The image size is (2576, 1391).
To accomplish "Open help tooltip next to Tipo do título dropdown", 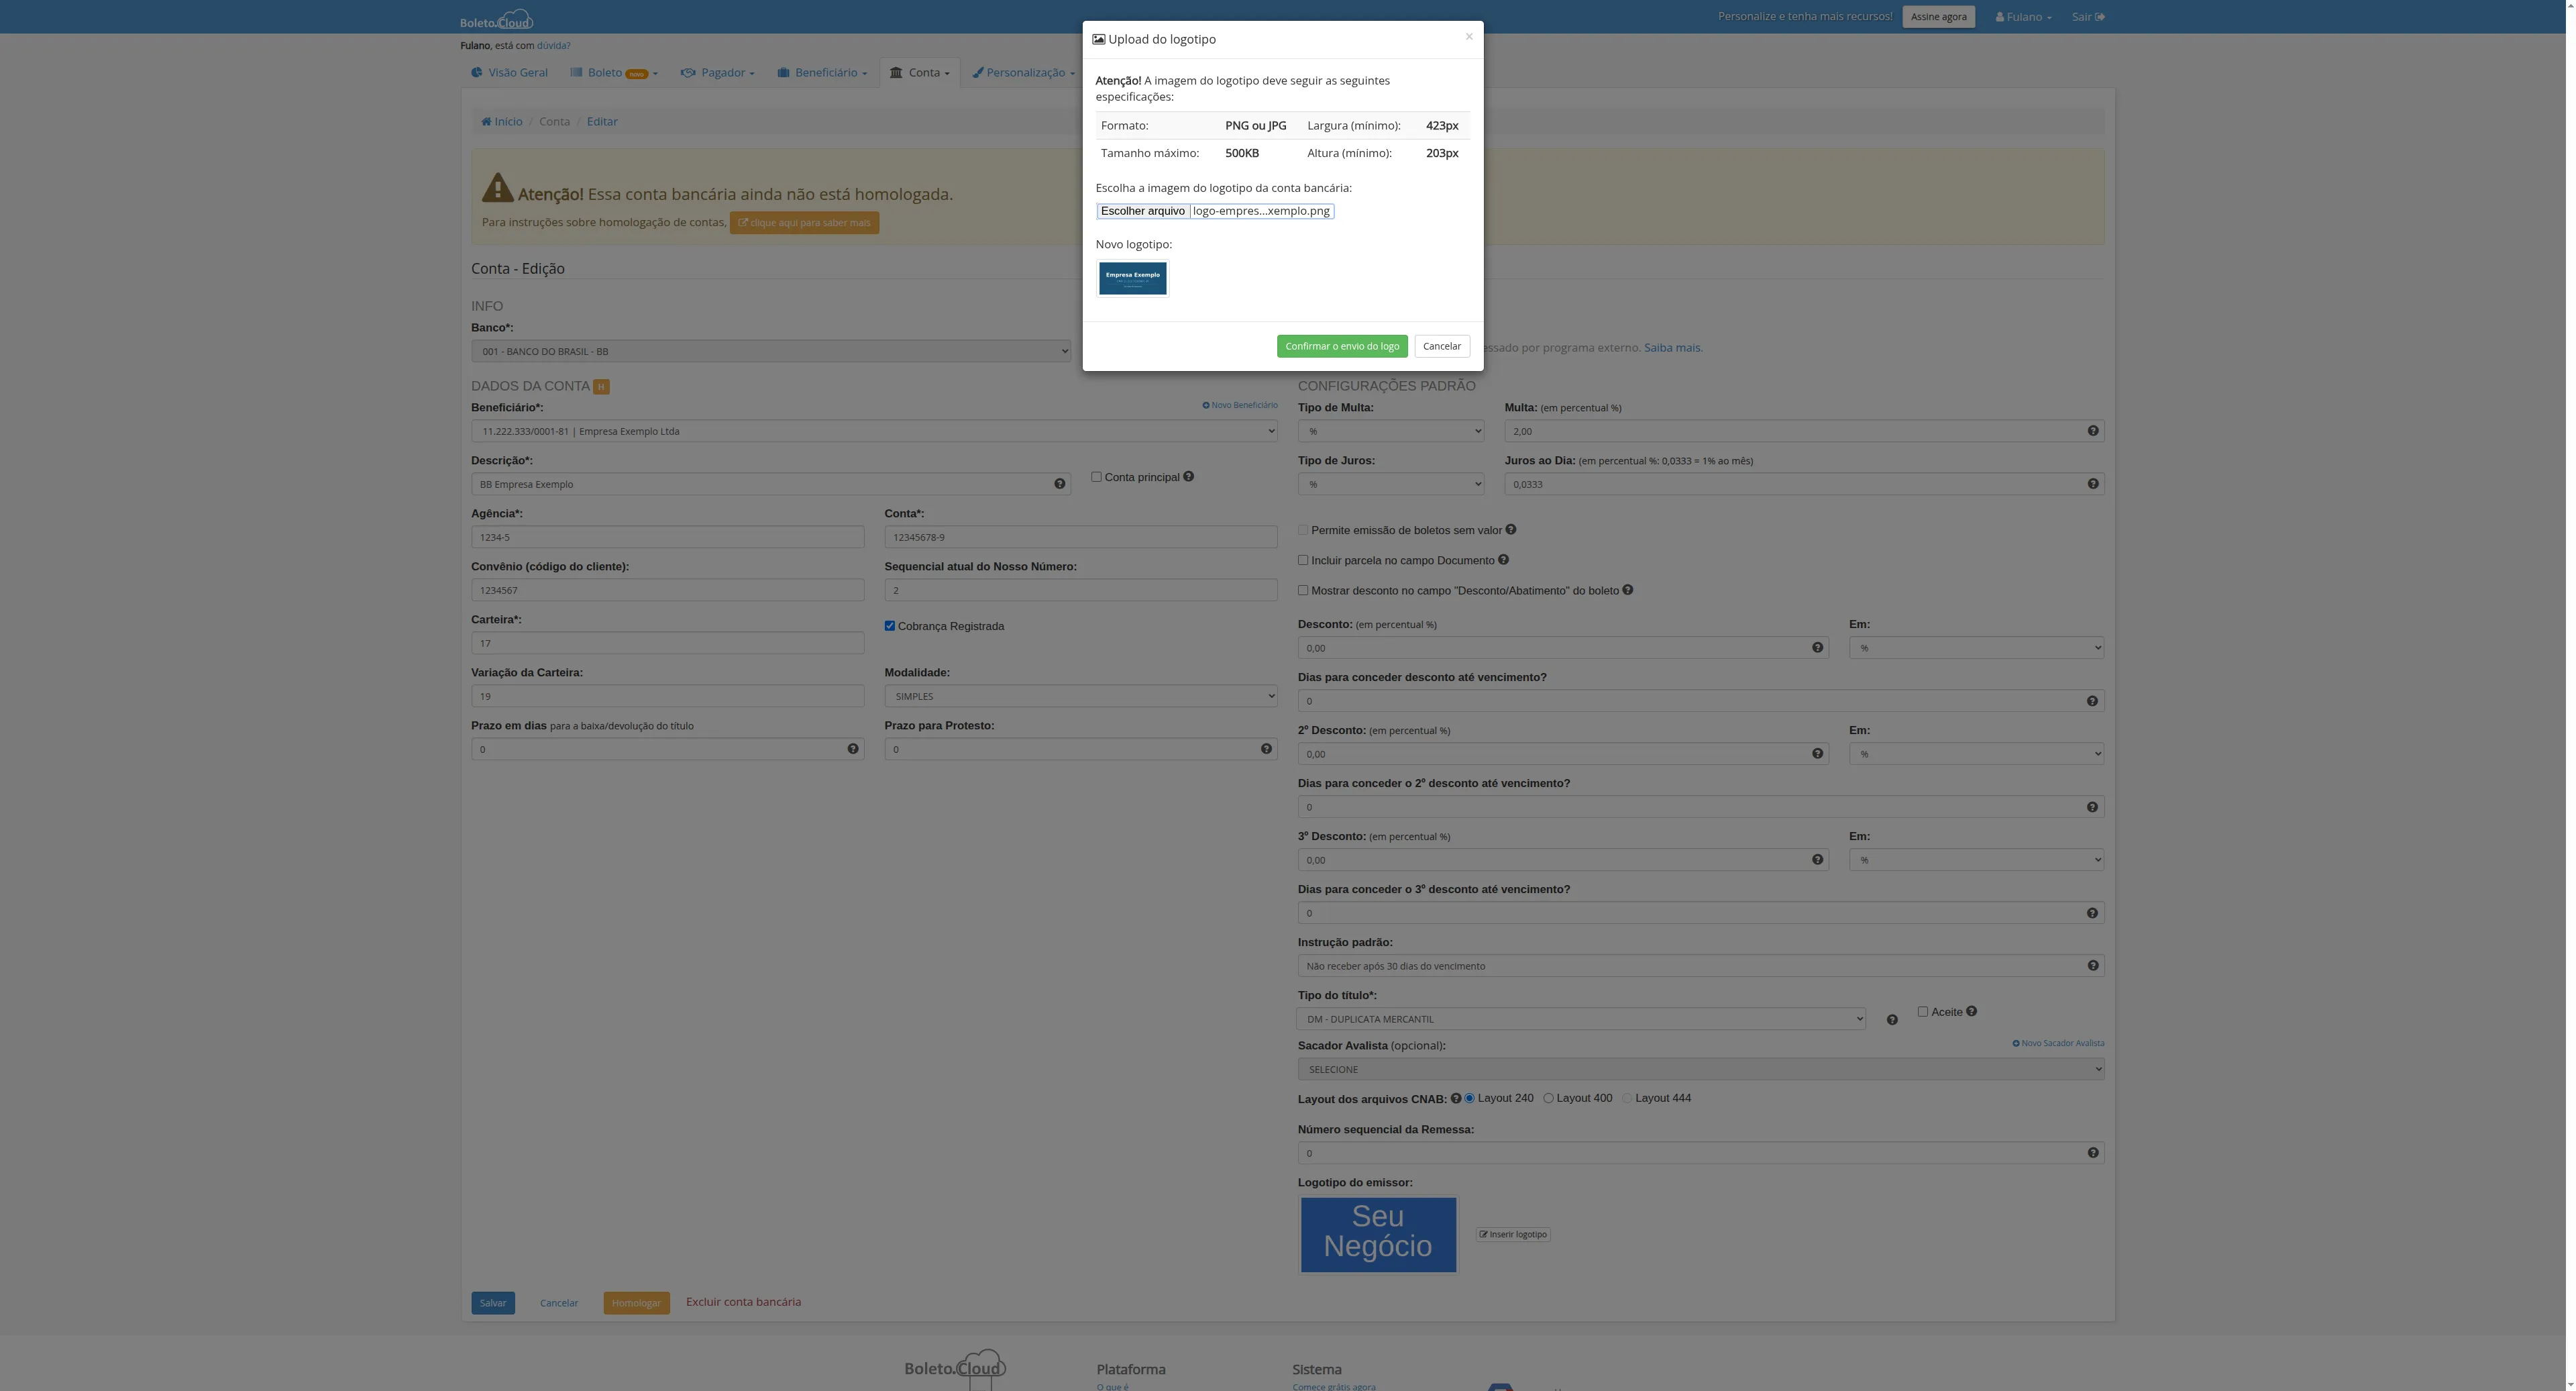I will tap(1892, 1019).
